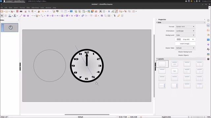Select the Blank Slide layout

(162, 64)
